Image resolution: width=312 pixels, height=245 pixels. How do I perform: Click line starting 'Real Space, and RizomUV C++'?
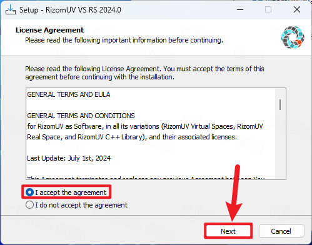click(132, 137)
